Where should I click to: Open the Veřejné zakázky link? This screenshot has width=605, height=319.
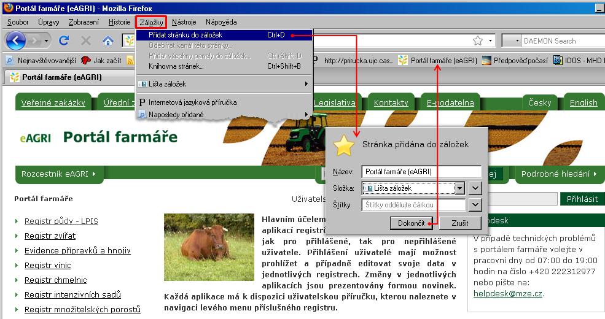click(x=53, y=102)
